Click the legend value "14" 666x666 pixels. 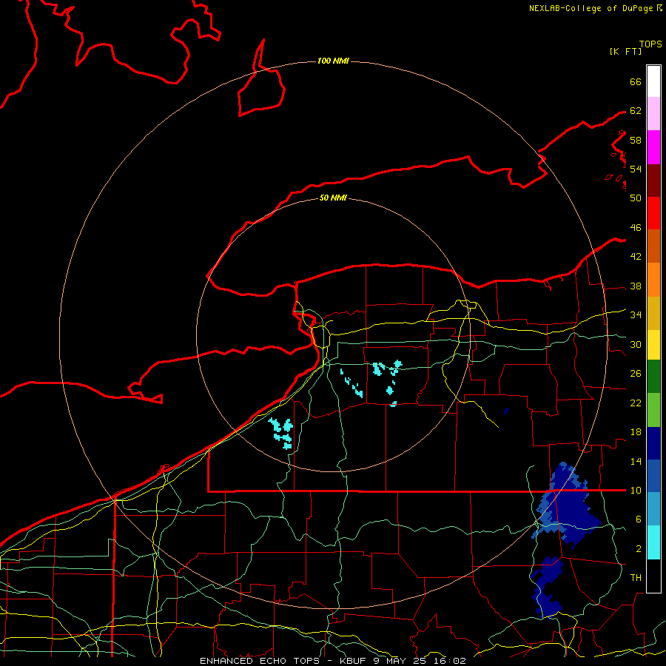pyautogui.click(x=636, y=461)
